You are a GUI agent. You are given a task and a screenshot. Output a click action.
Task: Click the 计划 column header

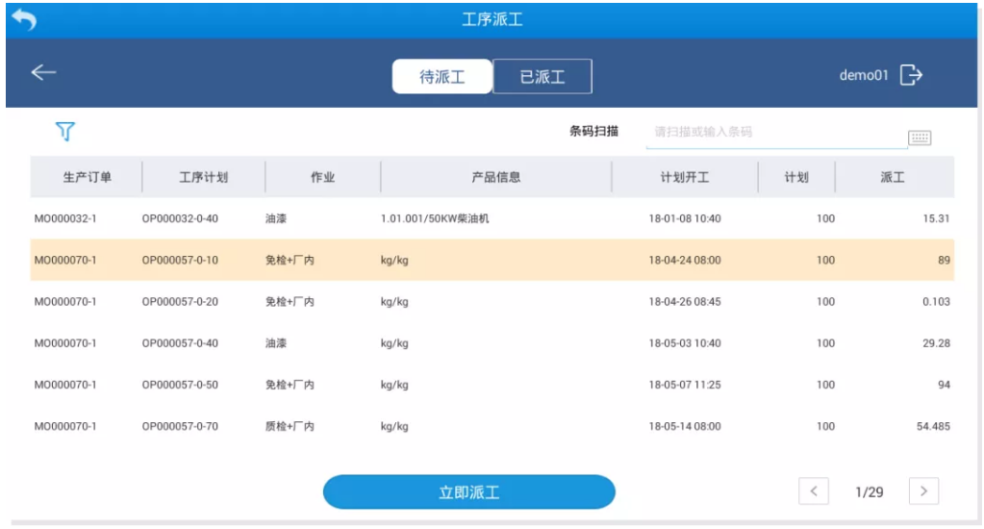point(797,177)
